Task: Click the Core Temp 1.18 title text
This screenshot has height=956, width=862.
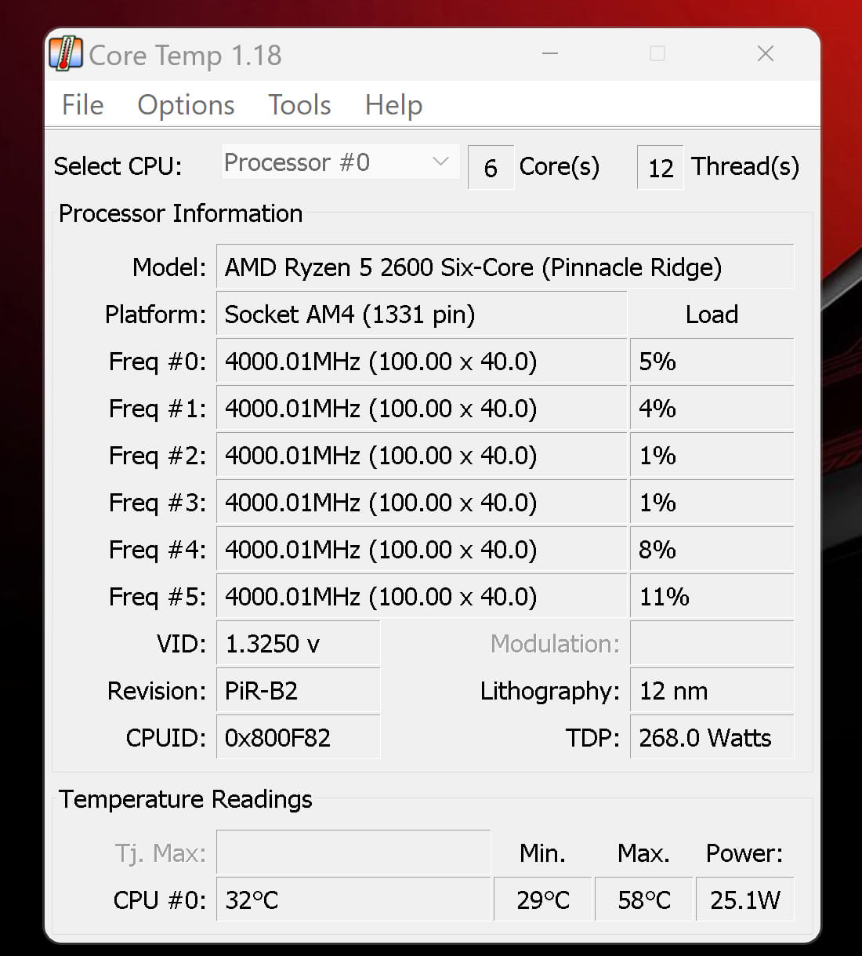Action: point(185,56)
